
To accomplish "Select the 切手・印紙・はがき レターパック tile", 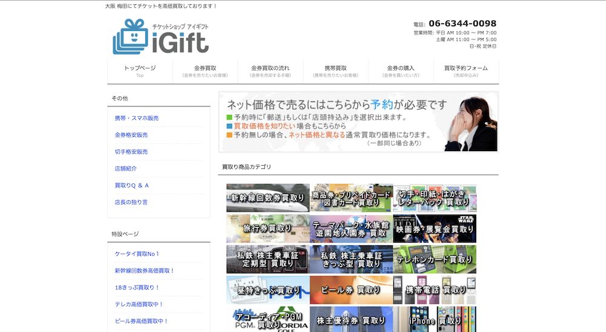I will coord(435,198).
